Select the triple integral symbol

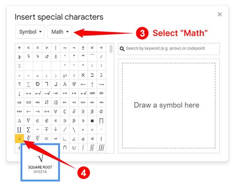[x=101, y=148]
